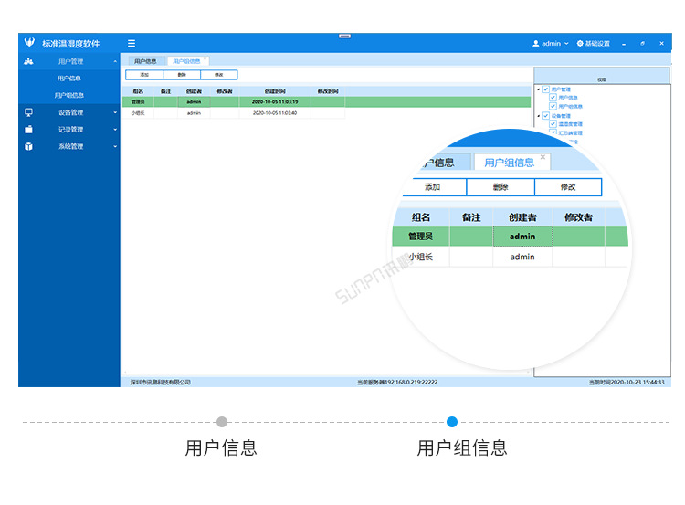Click the 权限 permissions panel header
Viewport: 685px width, 505px height.
[602, 76]
